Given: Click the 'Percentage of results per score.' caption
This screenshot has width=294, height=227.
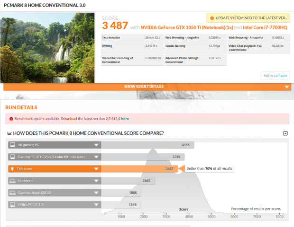Looking at the screenshot, I should 256,209.
